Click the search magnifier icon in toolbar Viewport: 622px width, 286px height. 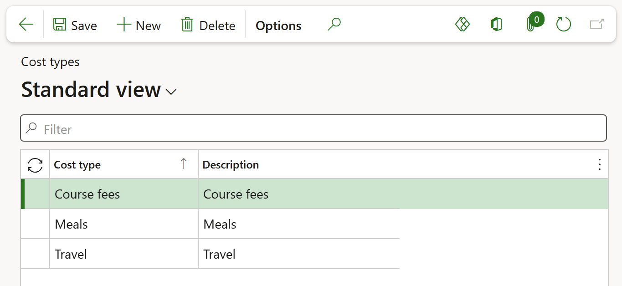point(334,25)
